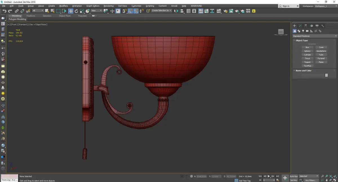Image resolution: width=338 pixels, height=182 pixels.
Task: Open the Standard Primitives dropdown
Action: click(x=315, y=36)
